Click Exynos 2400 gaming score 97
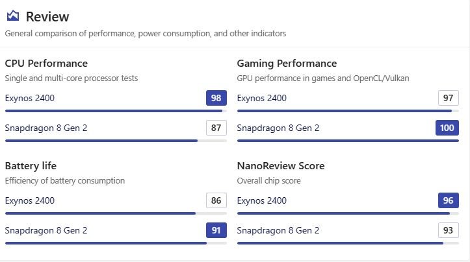Screen dimensions: 470x262 449,98
